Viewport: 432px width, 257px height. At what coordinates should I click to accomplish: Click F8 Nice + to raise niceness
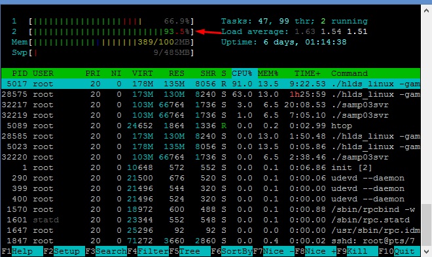click(x=315, y=251)
